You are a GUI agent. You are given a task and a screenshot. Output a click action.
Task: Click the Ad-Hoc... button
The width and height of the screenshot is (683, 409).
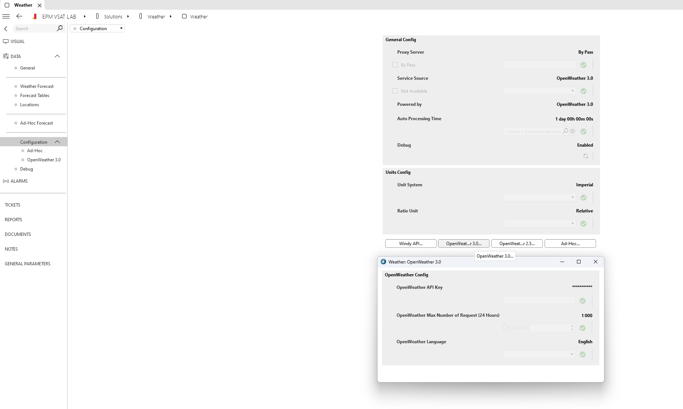pos(570,244)
